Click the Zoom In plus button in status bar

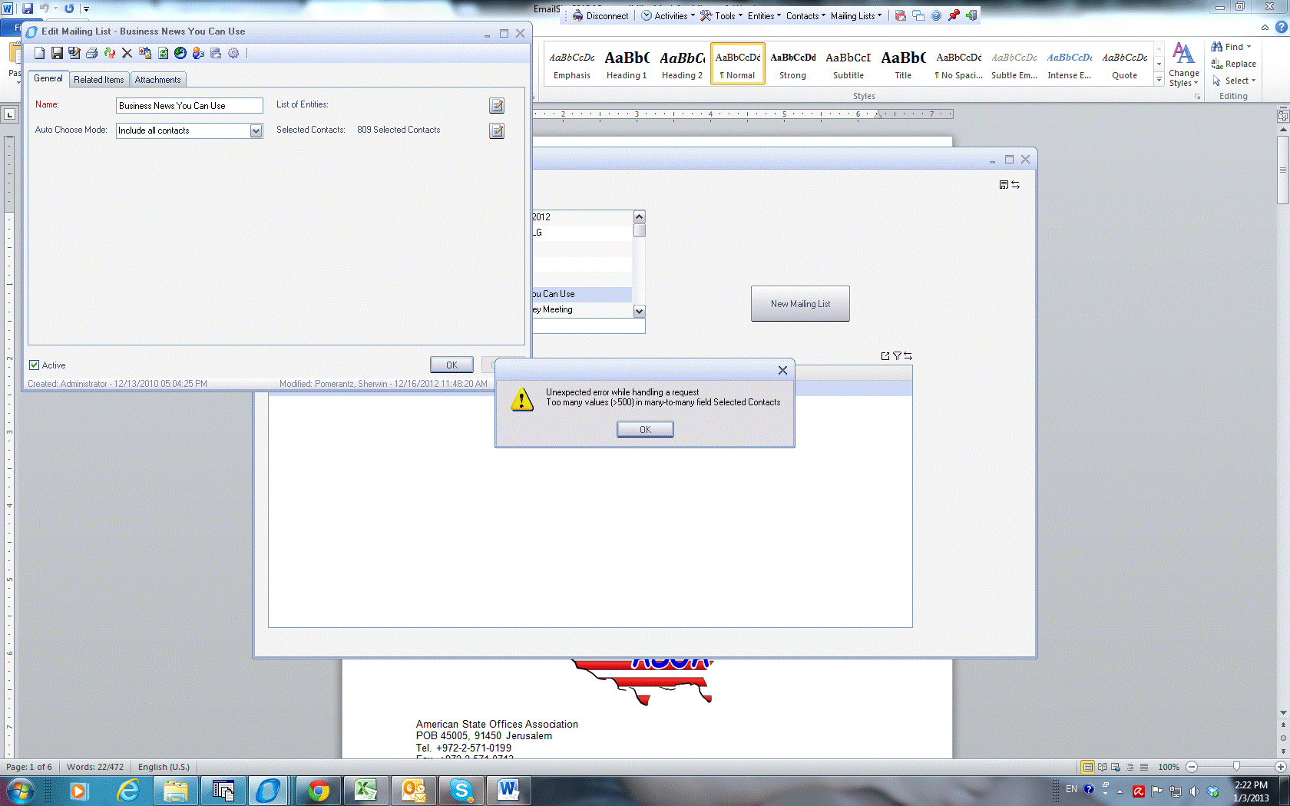click(x=1280, y=767)
